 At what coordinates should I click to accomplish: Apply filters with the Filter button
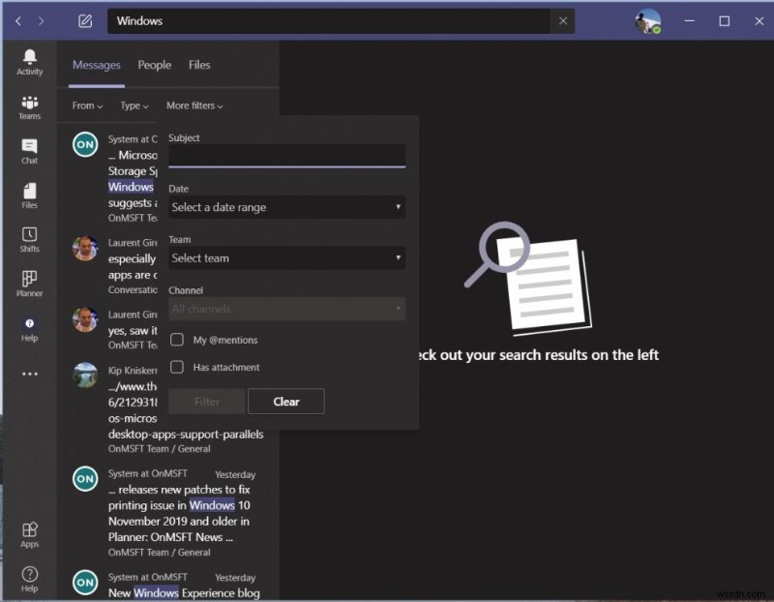[206, 401]
